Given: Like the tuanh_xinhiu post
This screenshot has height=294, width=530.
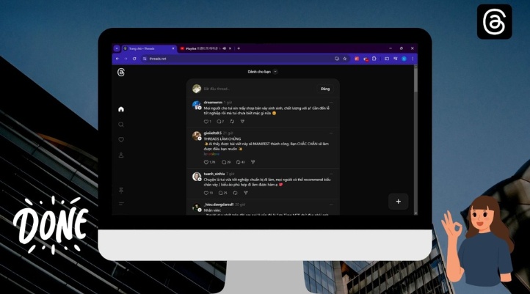Looking at the screenshot, I should [206, 193].
